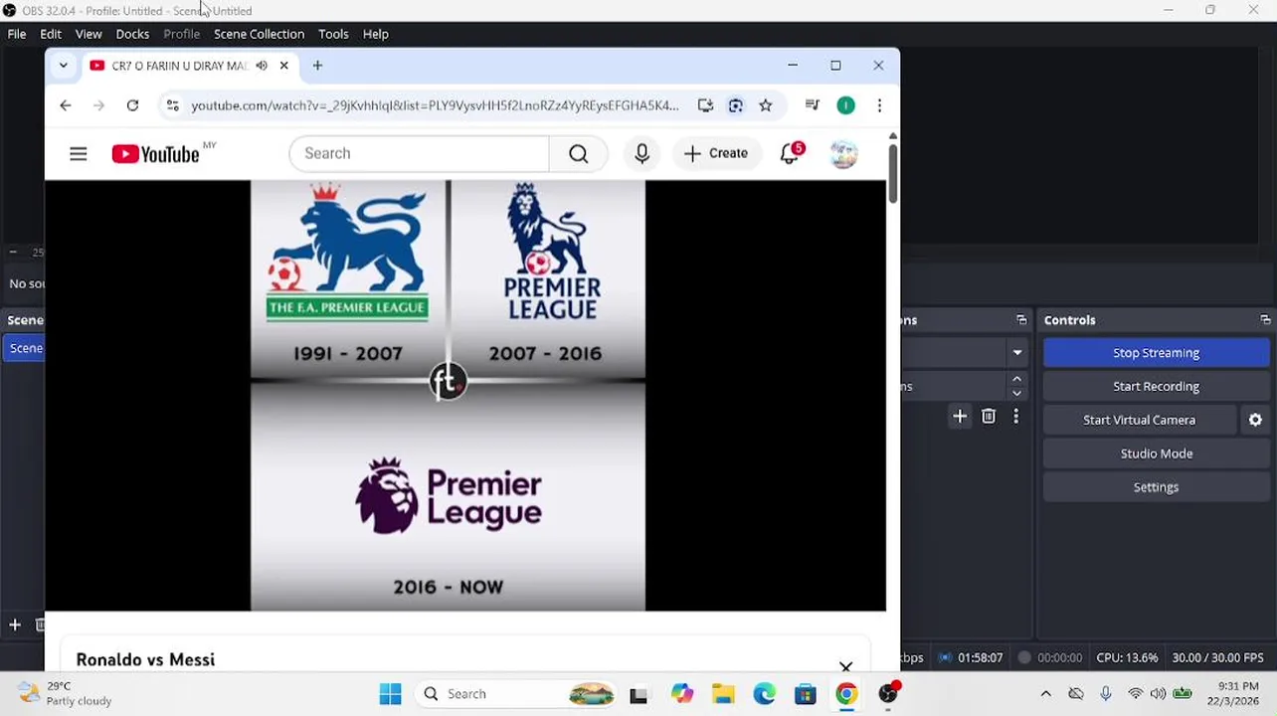Viewport: 1277px width, 716px height.
Task: Toggle Studio Mode
Action: 1156,453
